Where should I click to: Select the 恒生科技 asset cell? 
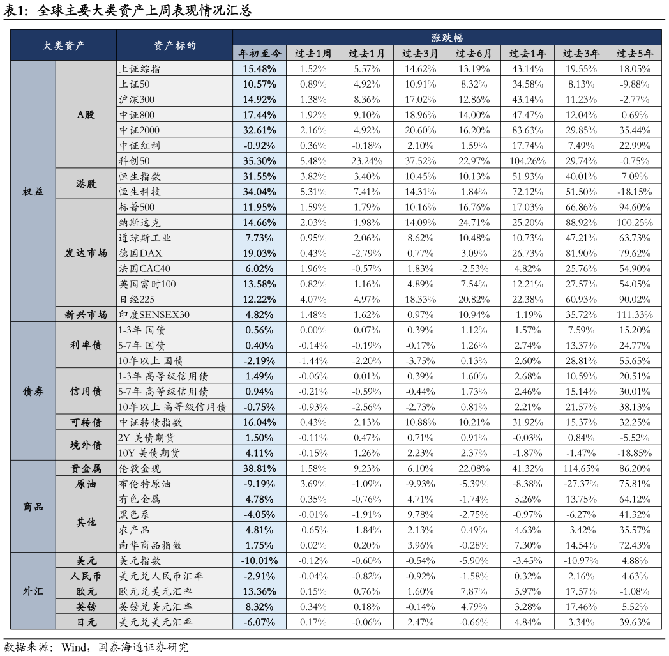pyautogui.click(x=174, y=192)
